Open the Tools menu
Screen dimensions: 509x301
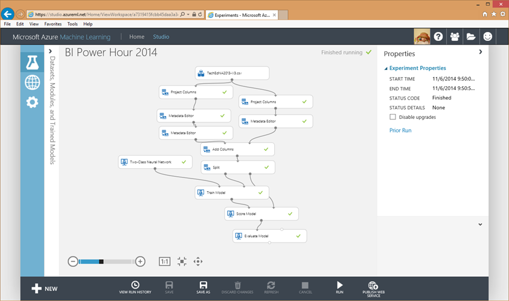(x=72, y=24)
